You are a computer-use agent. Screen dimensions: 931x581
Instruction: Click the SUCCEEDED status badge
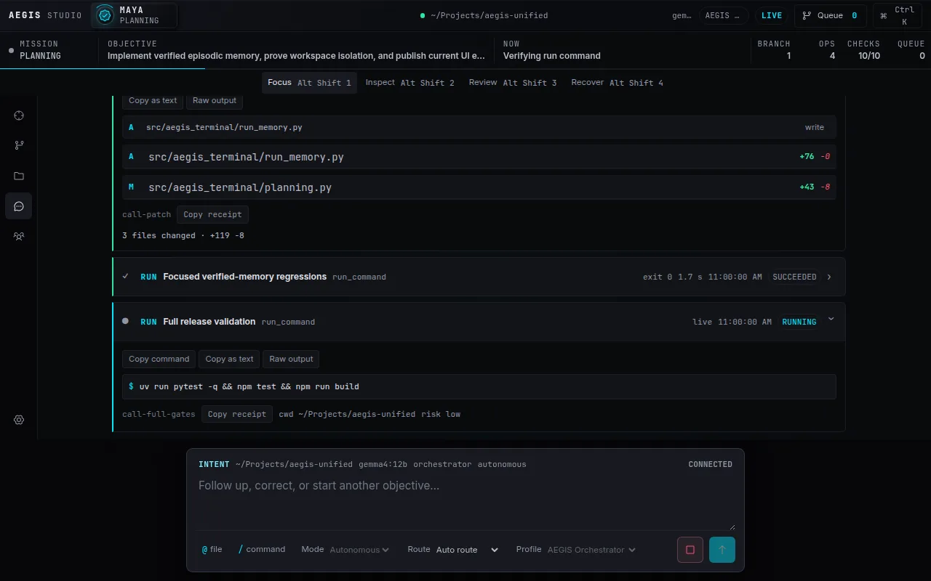[x=794, y=277]
